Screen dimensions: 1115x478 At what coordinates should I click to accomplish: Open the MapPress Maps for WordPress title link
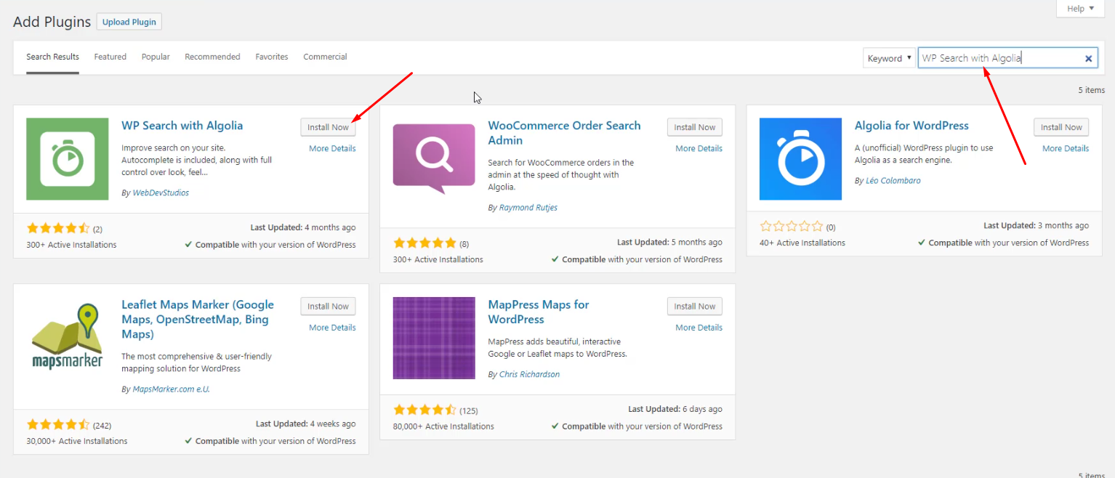[539, 312]
